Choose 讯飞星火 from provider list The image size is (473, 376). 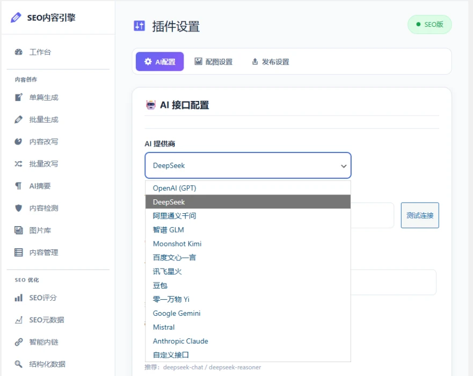coord(248,271)
